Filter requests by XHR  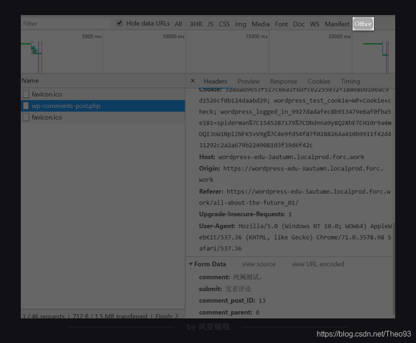196,24
